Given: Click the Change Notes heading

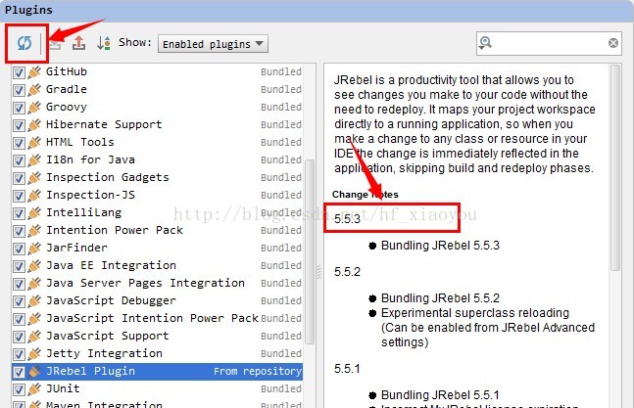Looking at the screenshot, I should tap(366, 195).
